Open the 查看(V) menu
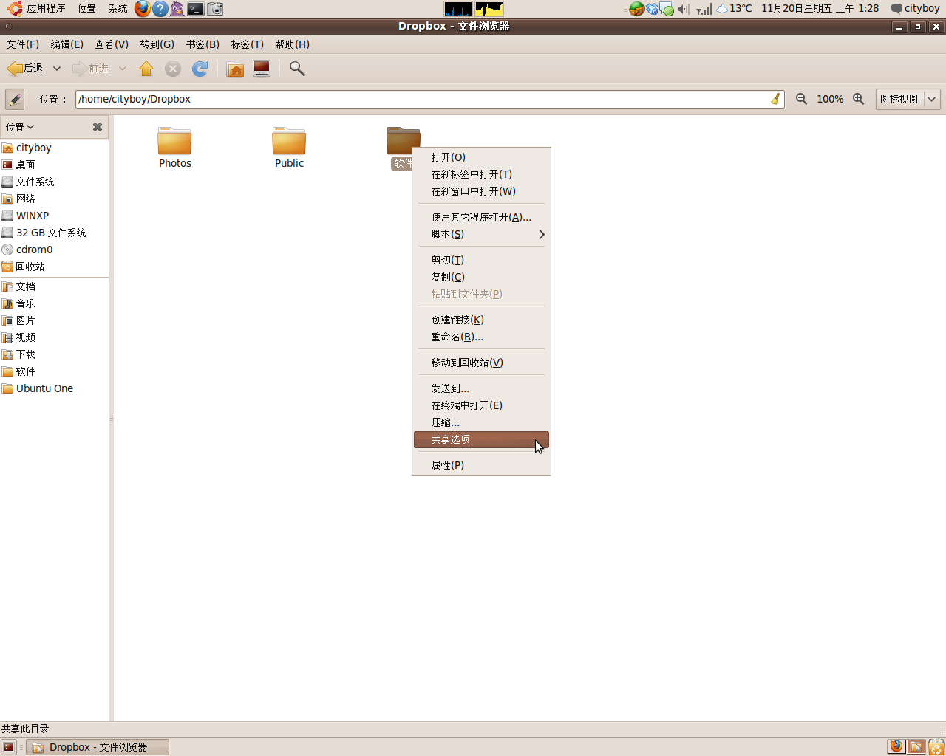The image size is (946, 756). pyautogui.click(x=112, y=44)
